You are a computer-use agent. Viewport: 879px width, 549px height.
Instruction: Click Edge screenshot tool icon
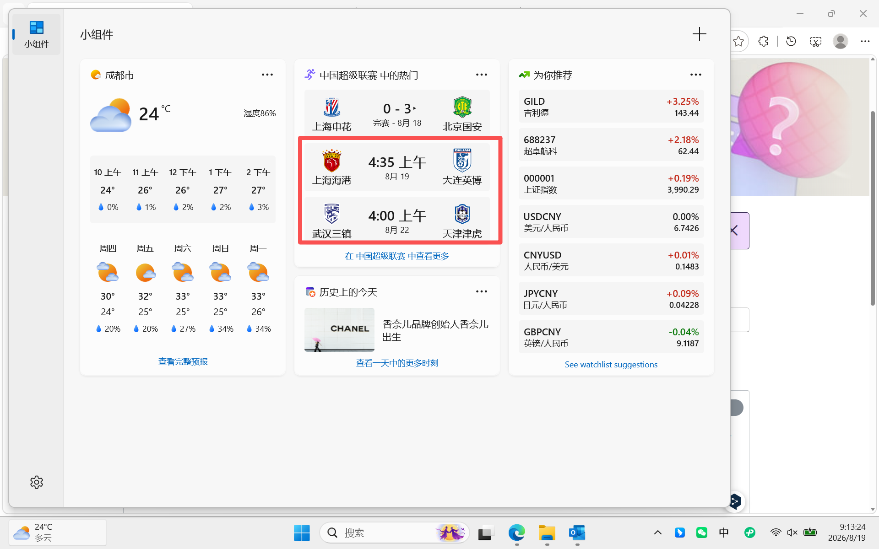(x=816, y=41)
